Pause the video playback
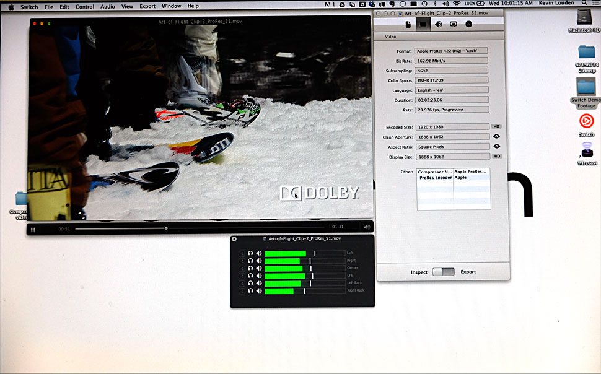The image size is (601, 374). pyautogui.click(x=33, y=229)
